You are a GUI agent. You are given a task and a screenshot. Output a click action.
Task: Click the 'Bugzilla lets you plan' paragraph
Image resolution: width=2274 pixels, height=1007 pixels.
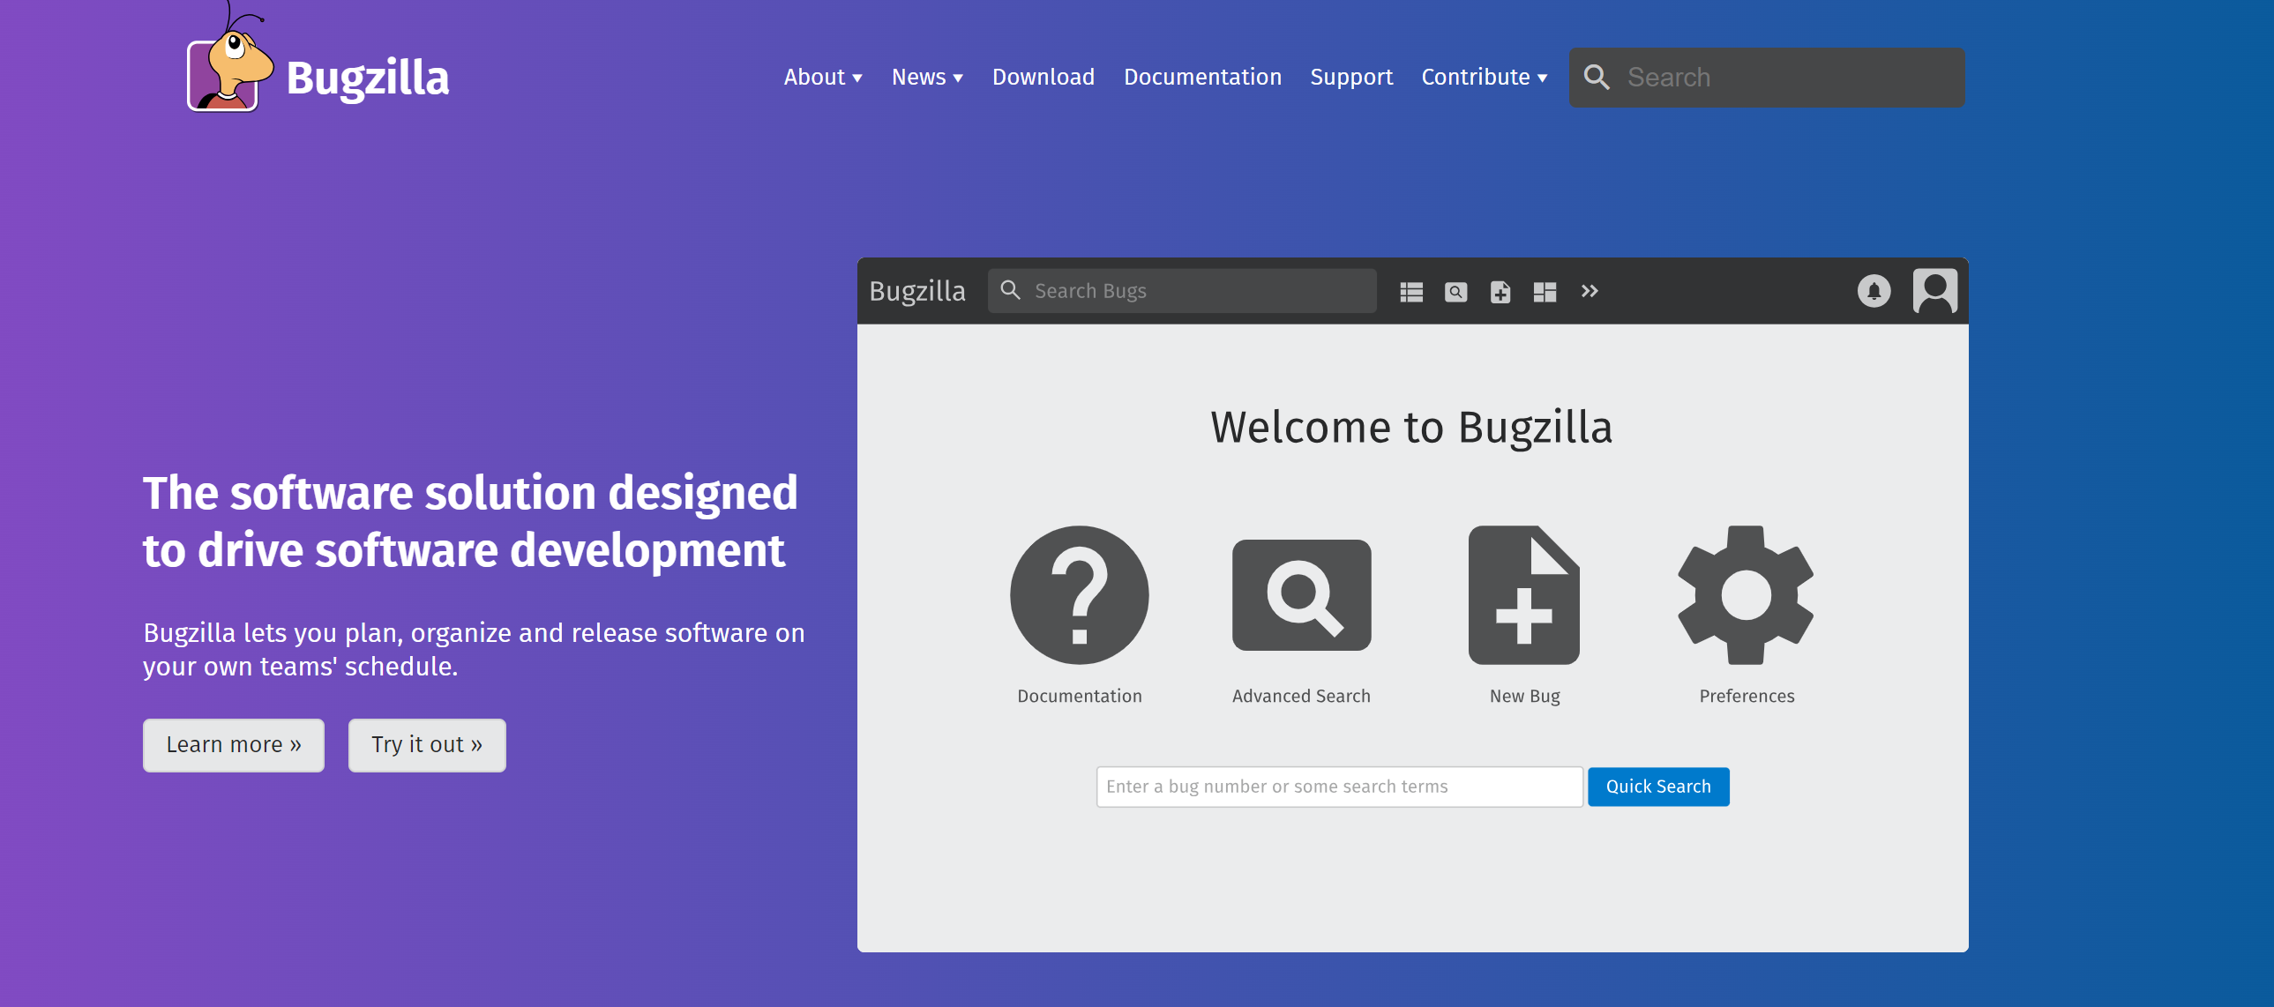click(474, 650)
